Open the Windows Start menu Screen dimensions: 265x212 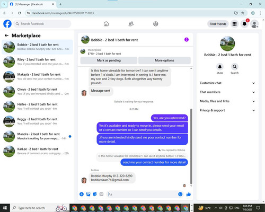click(x=5, y=208)
